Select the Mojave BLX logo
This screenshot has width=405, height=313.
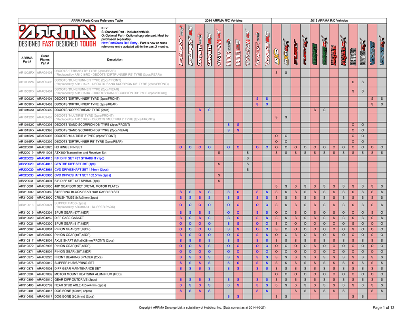click(343, 50)
